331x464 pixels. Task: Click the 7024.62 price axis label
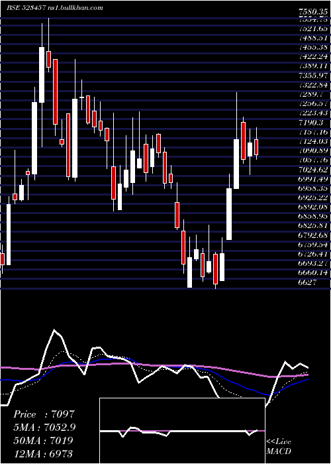point(313,170)
